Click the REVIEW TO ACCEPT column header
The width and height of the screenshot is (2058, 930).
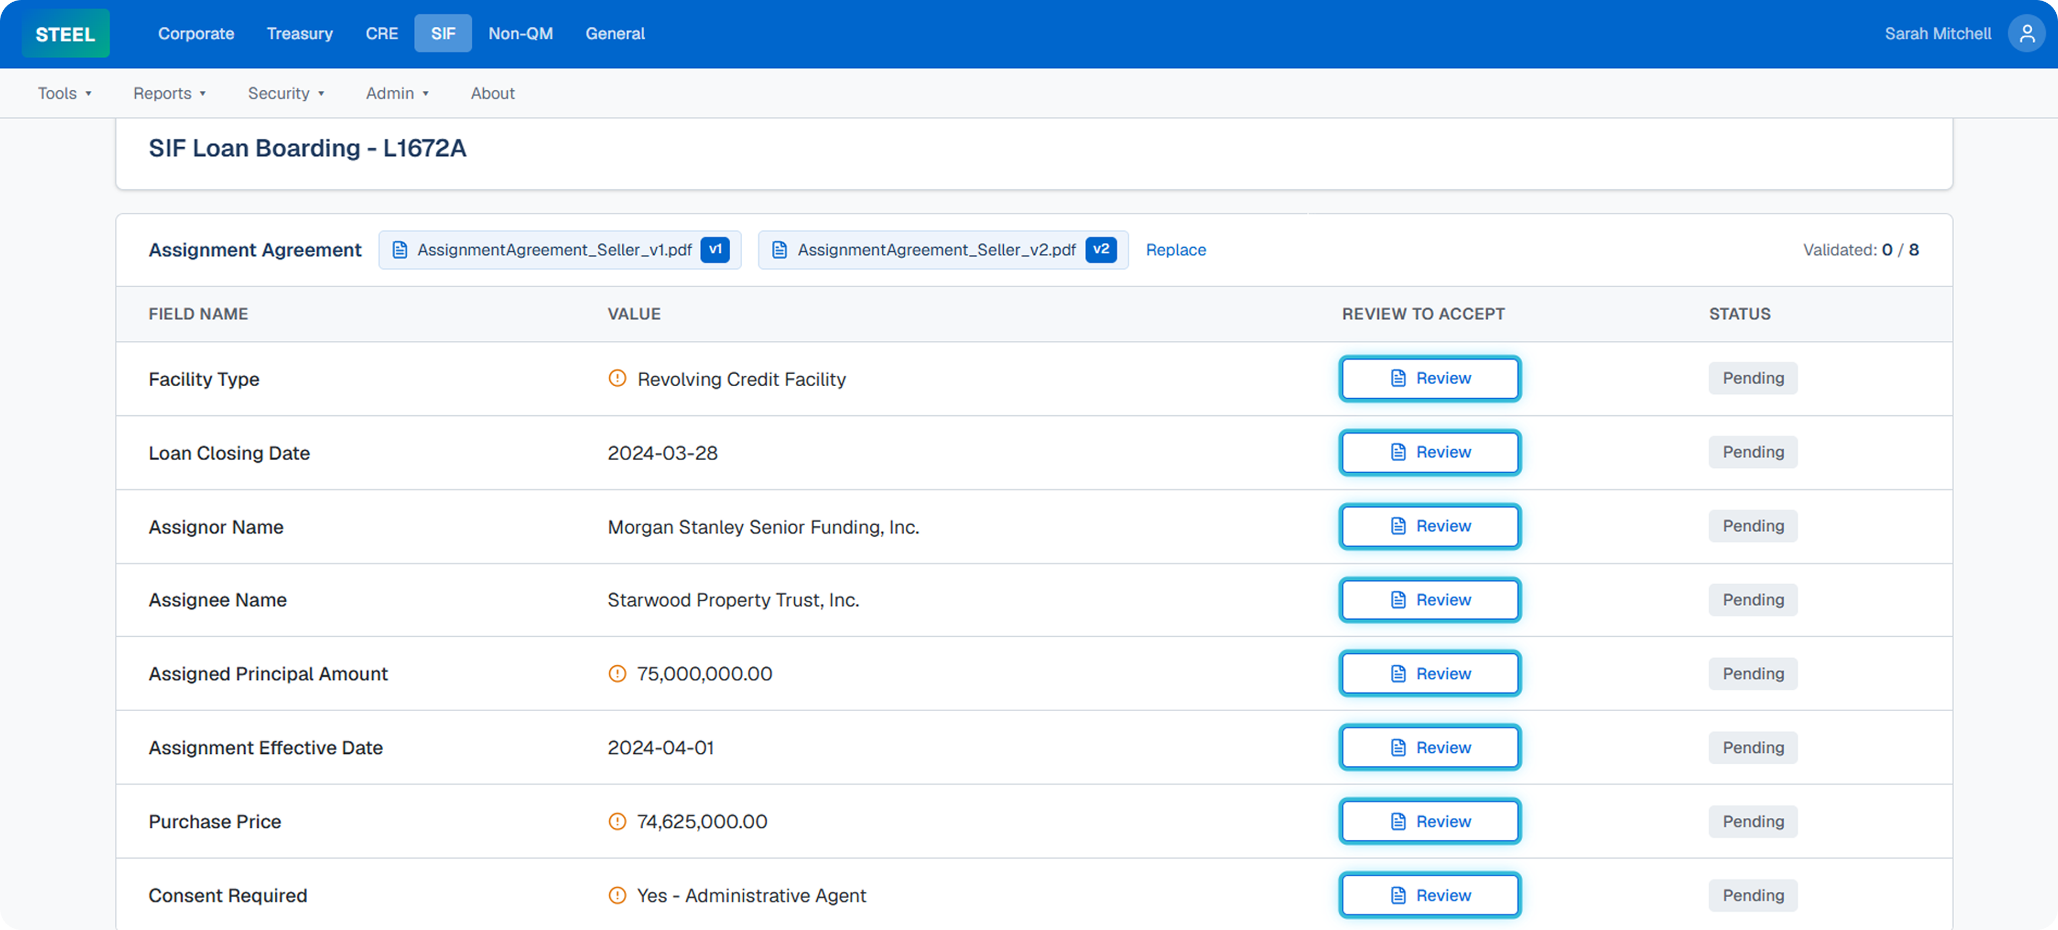coord(1423,315)
